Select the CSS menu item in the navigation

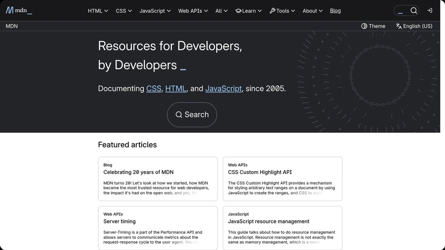pyautogui.click(x=123, y=11)
